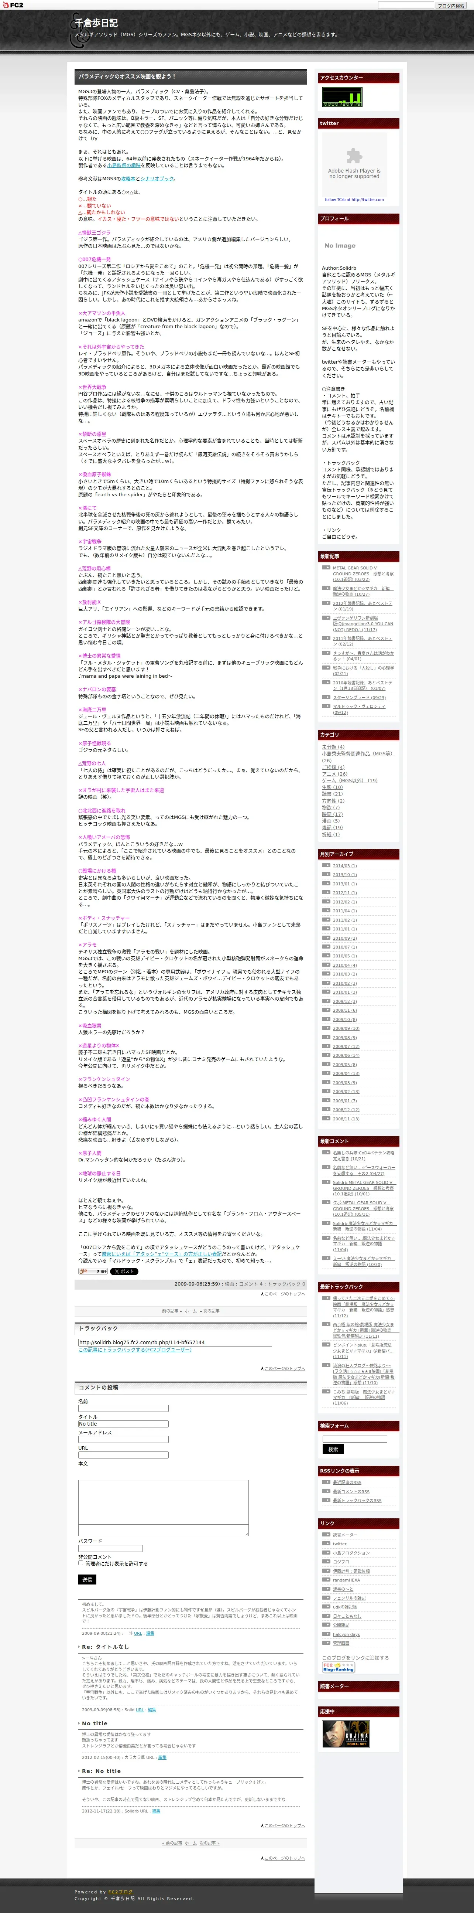Viewport: 474px width, 1913px height.
Task: Go to 次の記事 in mid-page navigation
Action: 211,1311
